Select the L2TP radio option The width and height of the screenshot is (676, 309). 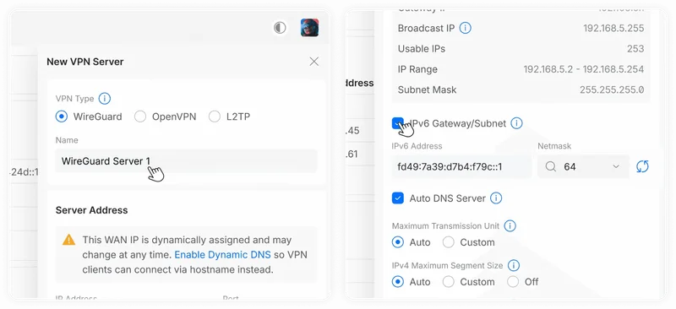pos(215,117)
